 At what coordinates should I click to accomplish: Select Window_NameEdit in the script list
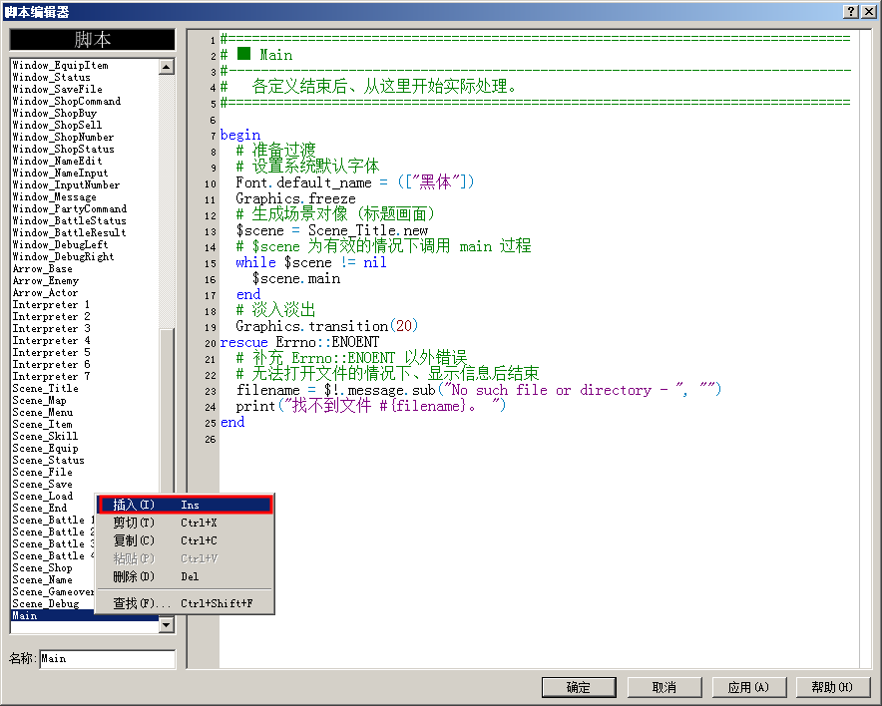coord(86,161)
